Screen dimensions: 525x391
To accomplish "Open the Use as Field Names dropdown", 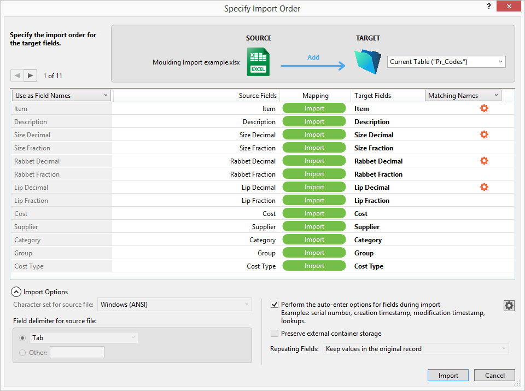I will click(61, 96).
